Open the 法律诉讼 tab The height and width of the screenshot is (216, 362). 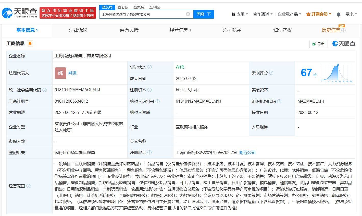tap(78, 30)
